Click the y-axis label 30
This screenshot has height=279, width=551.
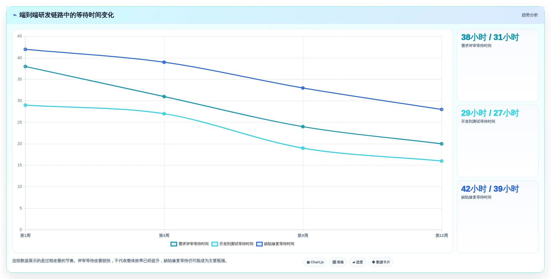[x=20, y=101]
